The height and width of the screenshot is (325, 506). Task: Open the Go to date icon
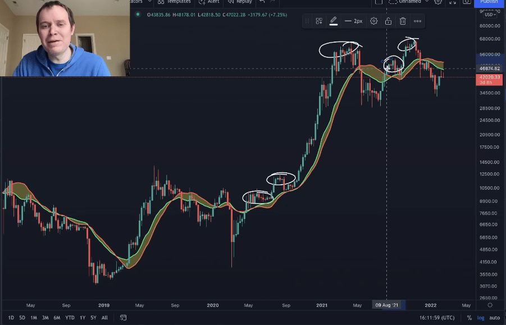point(123,318)
